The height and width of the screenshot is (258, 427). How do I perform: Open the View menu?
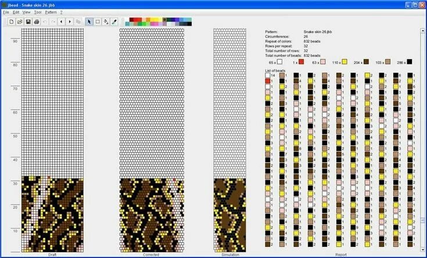point(26,12)
